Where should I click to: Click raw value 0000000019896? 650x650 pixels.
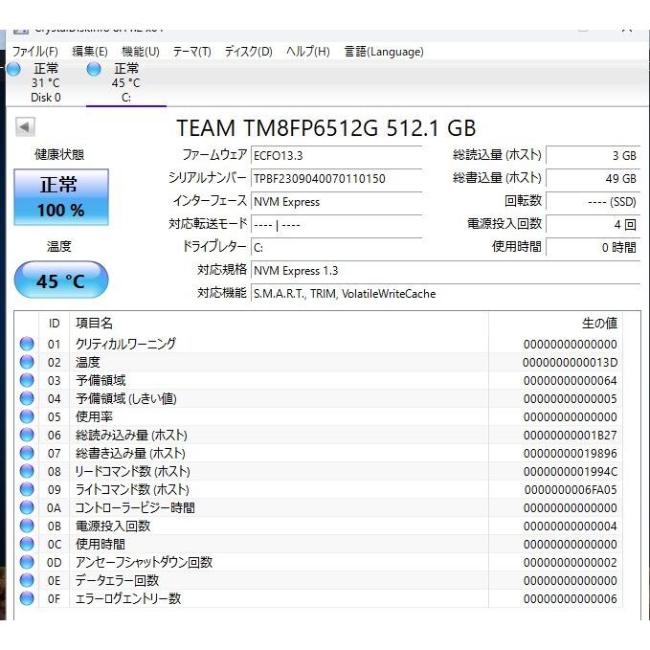point(570,454)
